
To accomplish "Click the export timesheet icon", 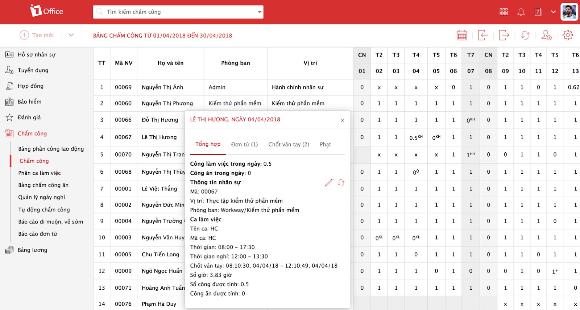I will (504, 35).
